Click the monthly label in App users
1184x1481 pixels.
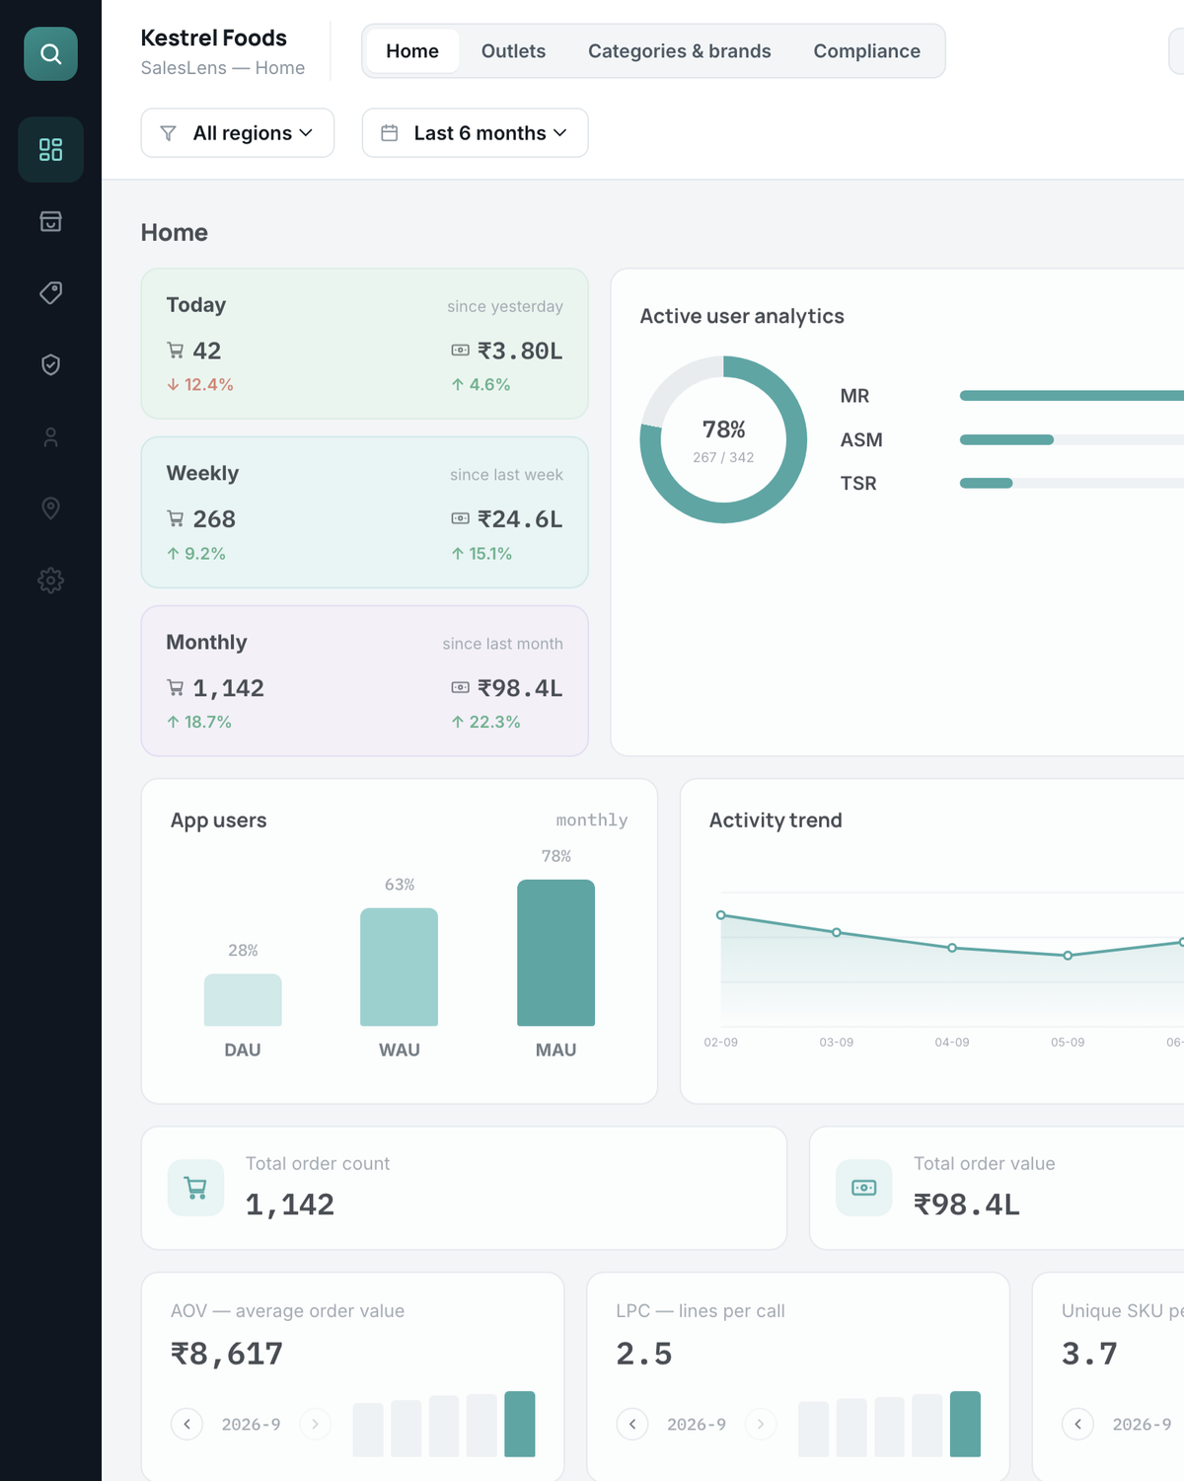pos(592,819)
